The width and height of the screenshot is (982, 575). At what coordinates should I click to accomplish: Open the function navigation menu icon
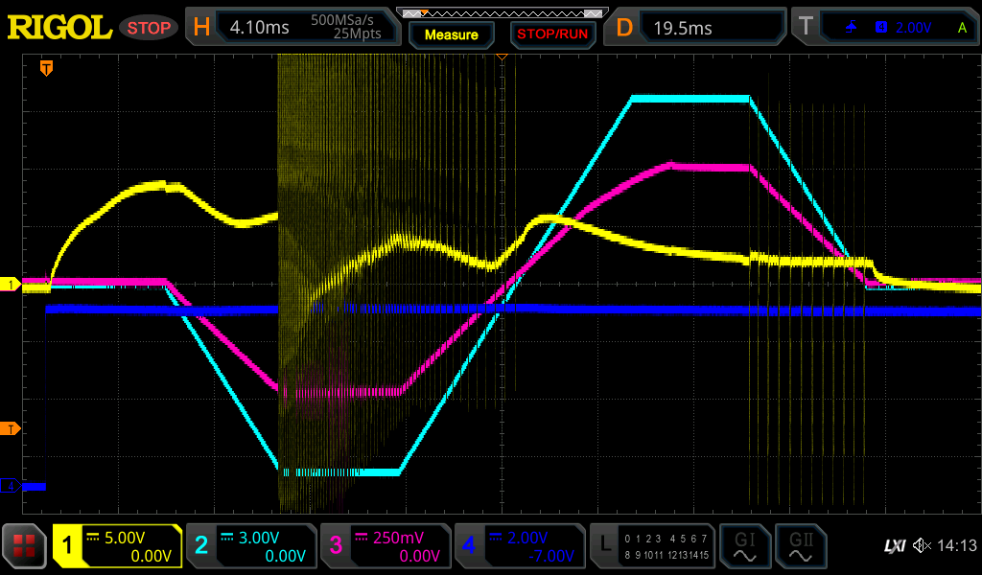coord(25,546)
